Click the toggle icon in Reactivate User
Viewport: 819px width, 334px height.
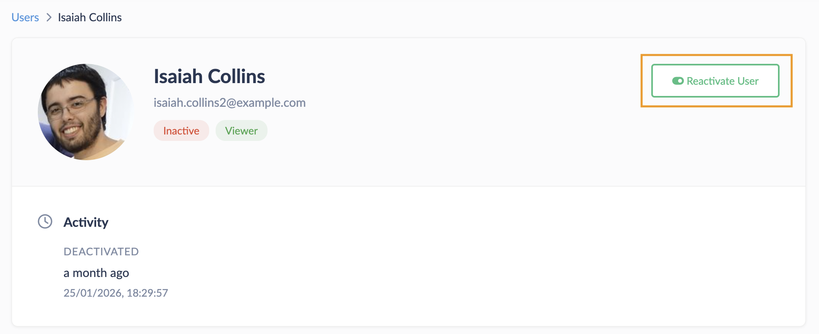(x=678, y=81)
